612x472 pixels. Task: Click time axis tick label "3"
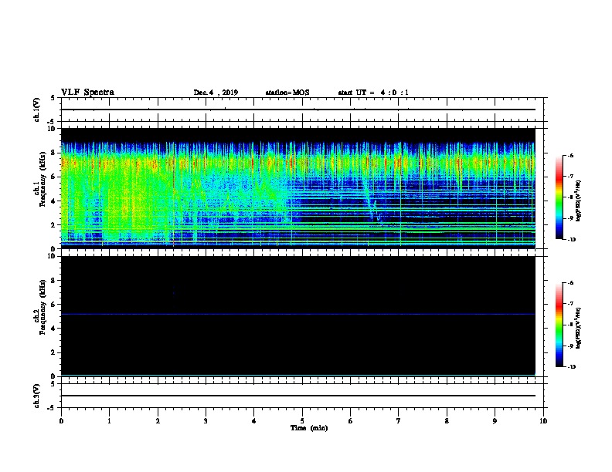[x=206, y=421]
